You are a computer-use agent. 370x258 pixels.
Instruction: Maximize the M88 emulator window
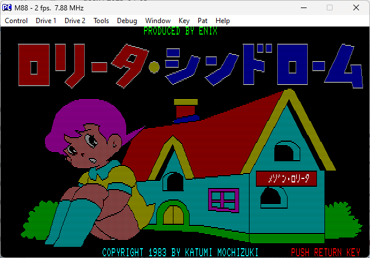pyautogui.click(x=330, y=8)
